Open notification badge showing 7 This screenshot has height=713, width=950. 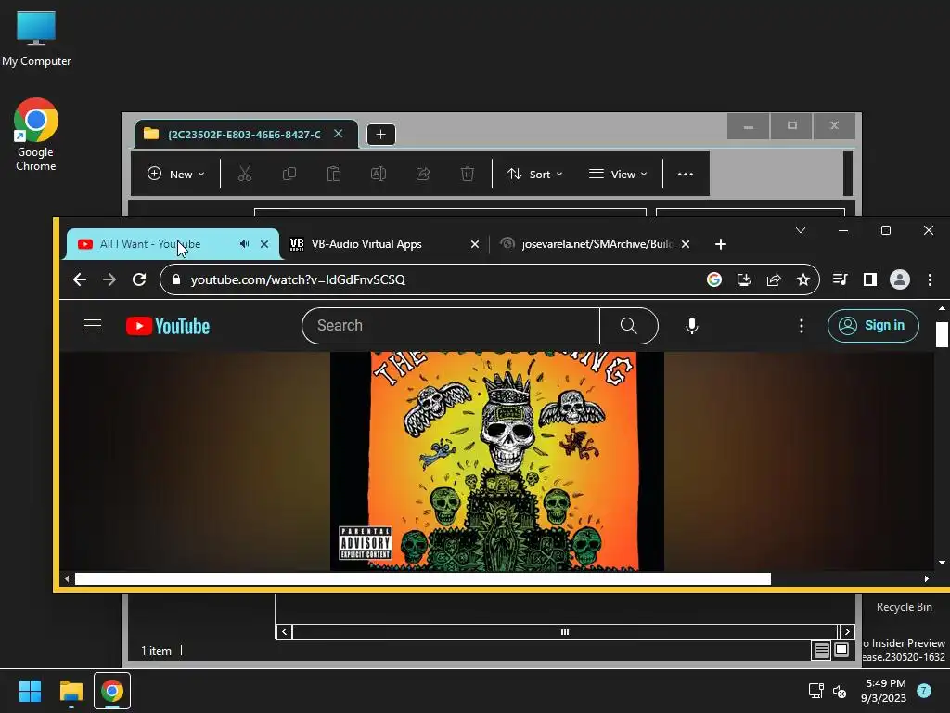pyautogui.click(x=923, y=690)
